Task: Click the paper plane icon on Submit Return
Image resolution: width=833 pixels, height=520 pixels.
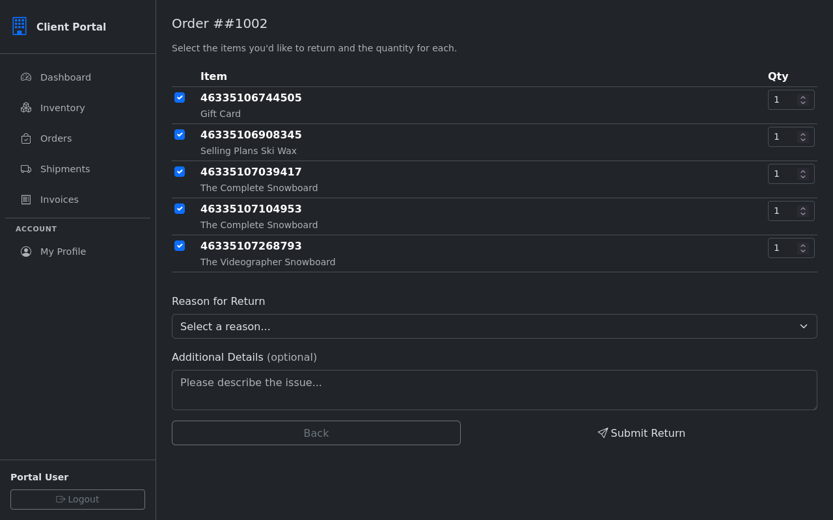Action: [x=603, y=433]
